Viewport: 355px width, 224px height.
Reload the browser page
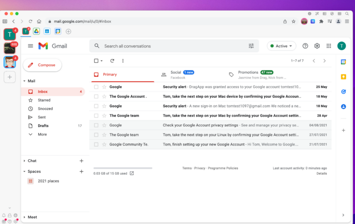pyautogui.click(x=30, y=22)
